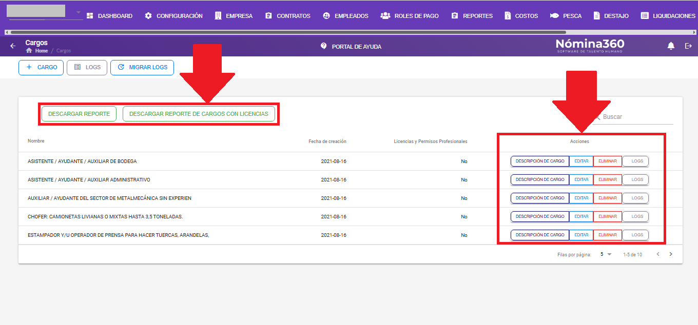Viewport: 698px width, 325px height.
Task: Click the Roles de Pago people icon
Action: [385, 16]
